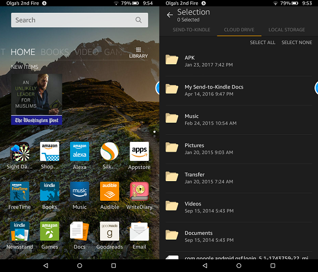Open the My Send-to-Kindle Docs folder

click(239, 90)
